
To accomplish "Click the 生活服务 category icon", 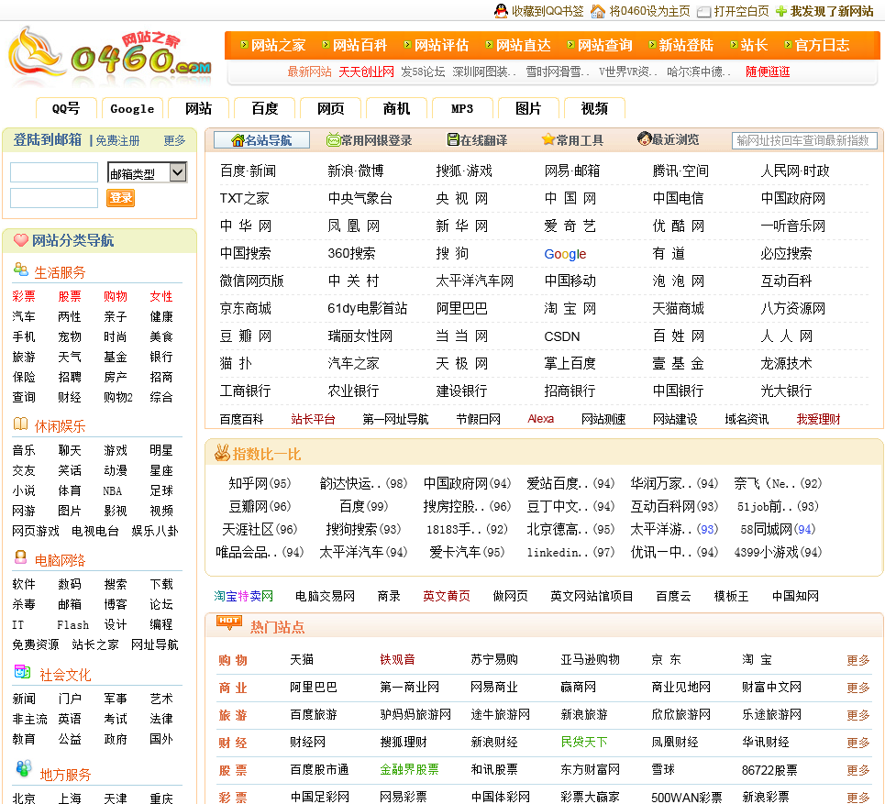I will point(20,270).
